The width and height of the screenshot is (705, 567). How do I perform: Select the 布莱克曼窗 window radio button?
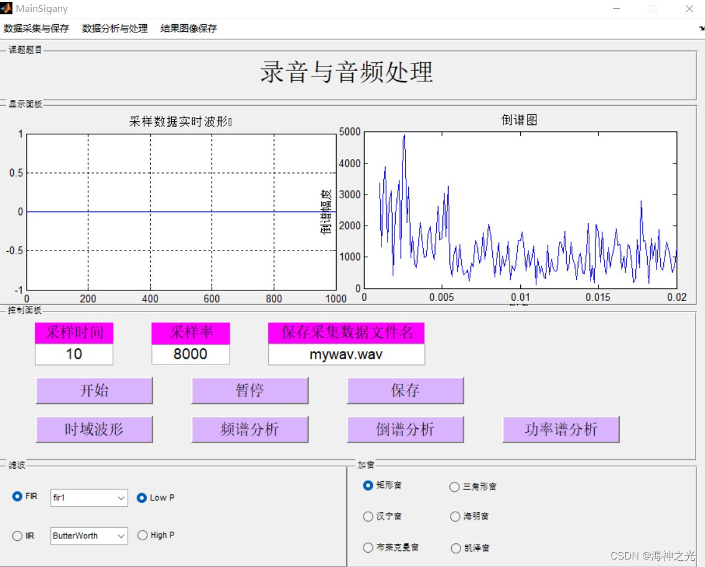(368, 548)
